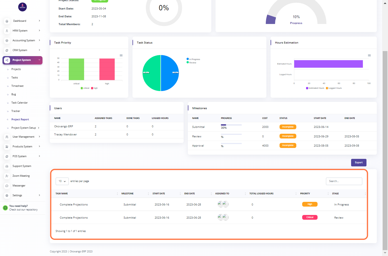
Task: Click the Support System headset icon
Action: click(7, 166)
